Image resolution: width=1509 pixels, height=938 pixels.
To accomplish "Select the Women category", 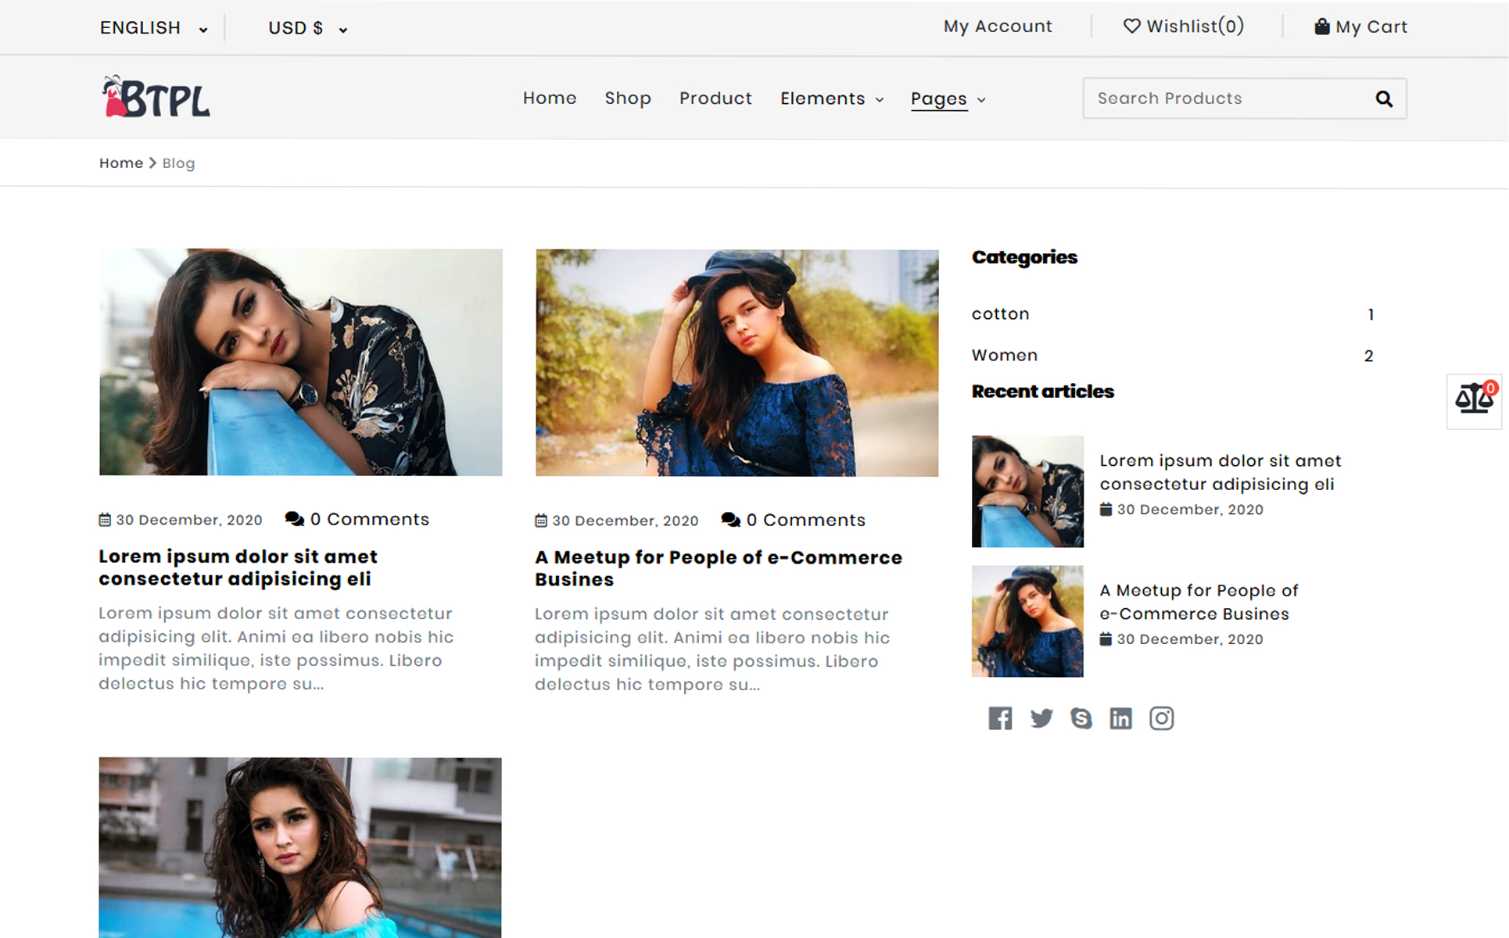I will coord(1004,356).
